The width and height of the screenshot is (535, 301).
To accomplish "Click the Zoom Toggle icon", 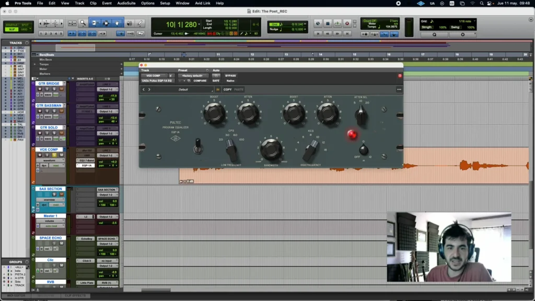I will [x=72, y=23].
